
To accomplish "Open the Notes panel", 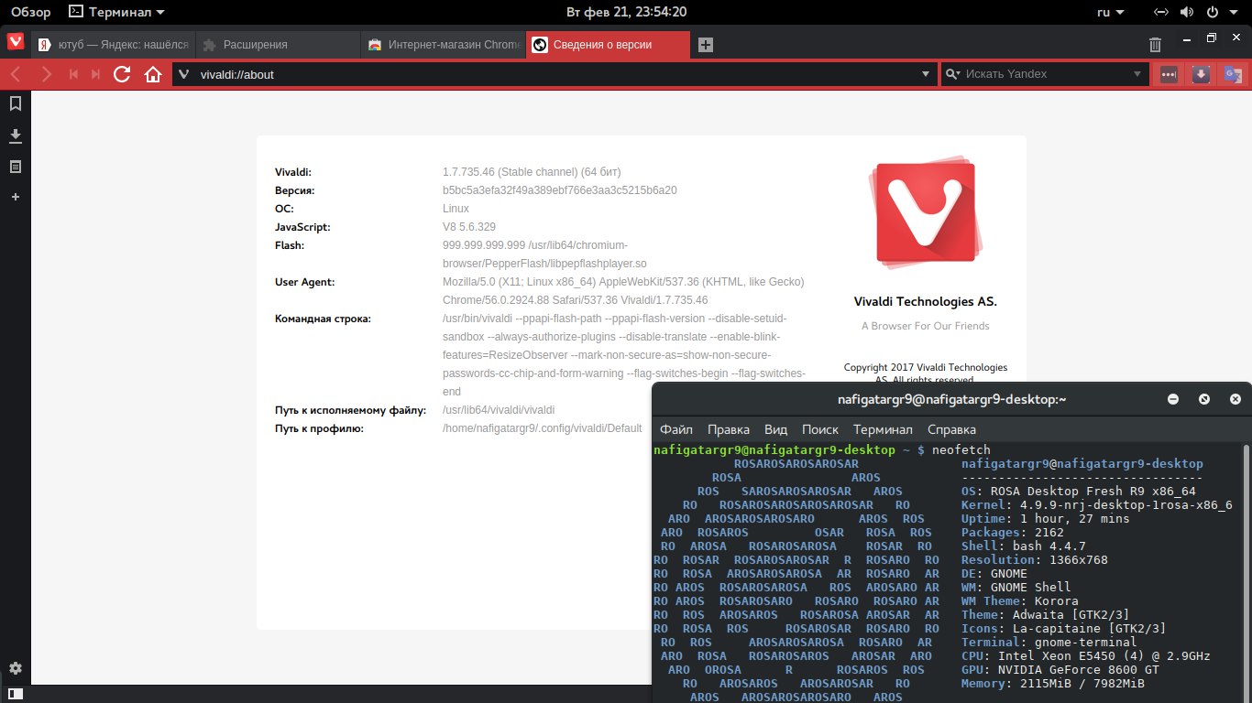I will pyautogui.click(x=16, y=167).
